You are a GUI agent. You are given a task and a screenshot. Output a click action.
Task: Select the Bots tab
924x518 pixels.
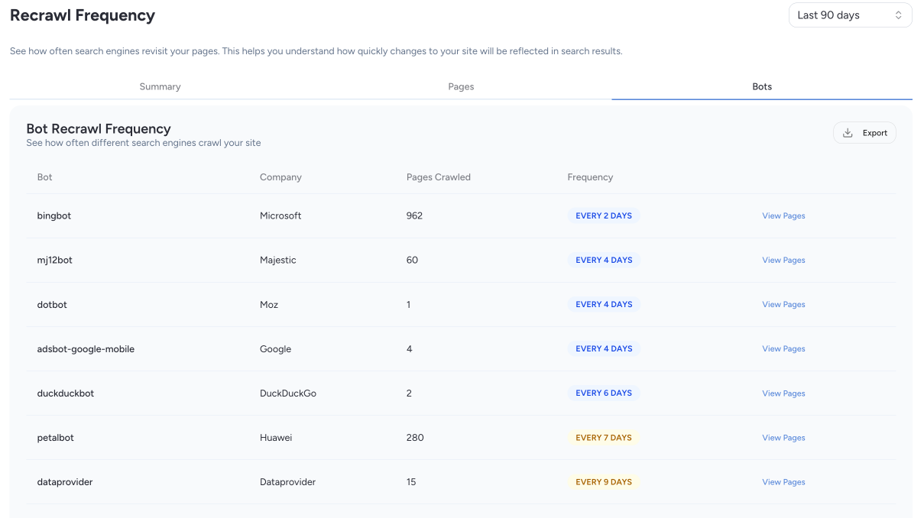[x=761, y=86]
